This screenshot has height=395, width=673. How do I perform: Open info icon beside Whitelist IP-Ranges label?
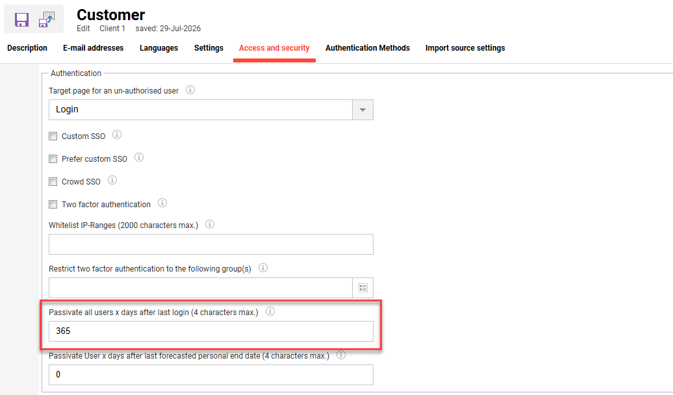210,224
